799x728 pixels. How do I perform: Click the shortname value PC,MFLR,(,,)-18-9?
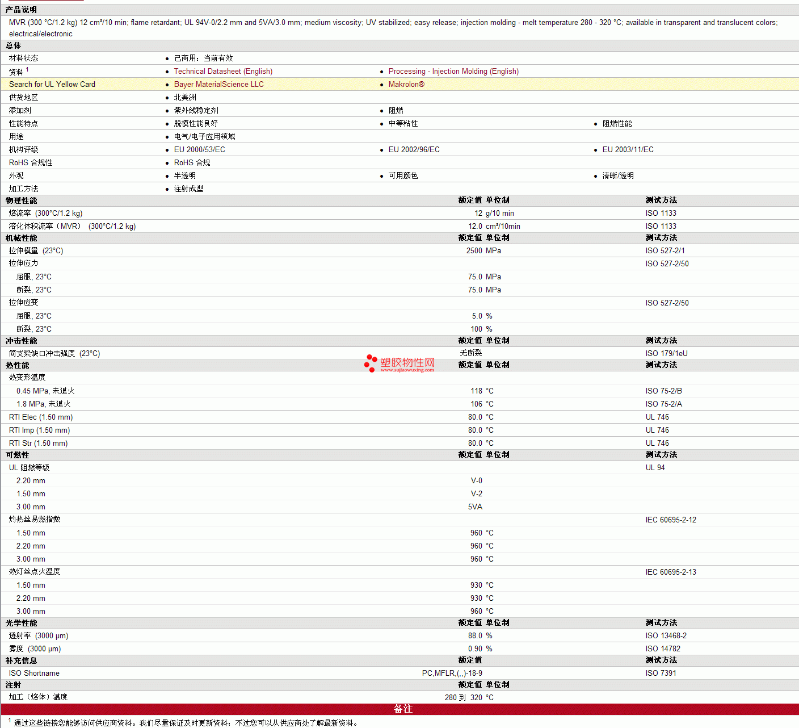click(452, 673)
